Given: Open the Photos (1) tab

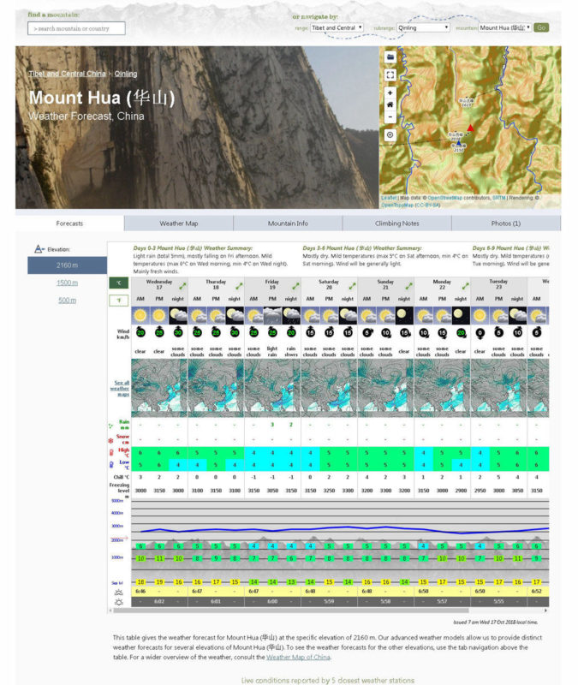Looking at the screenshot, I should tap(506, 223).
